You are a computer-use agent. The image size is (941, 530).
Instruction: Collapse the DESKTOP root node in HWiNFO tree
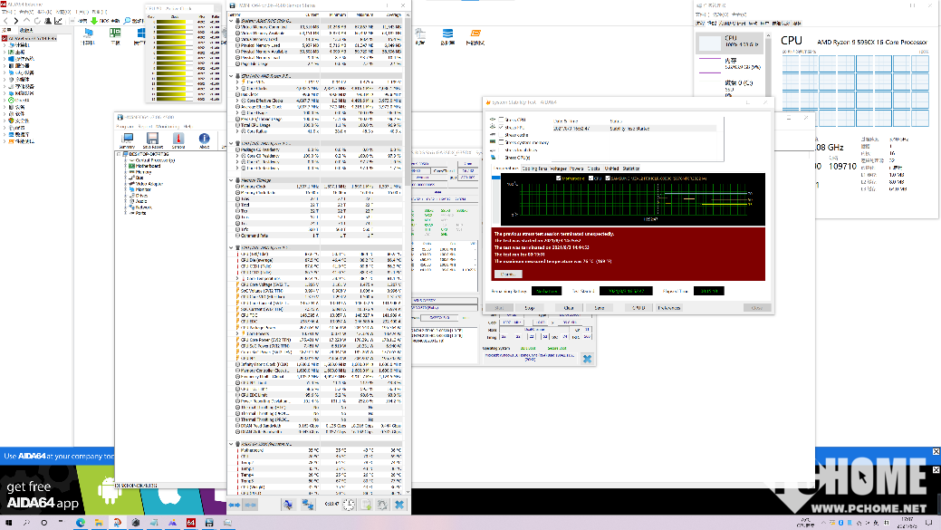[119, 154]
